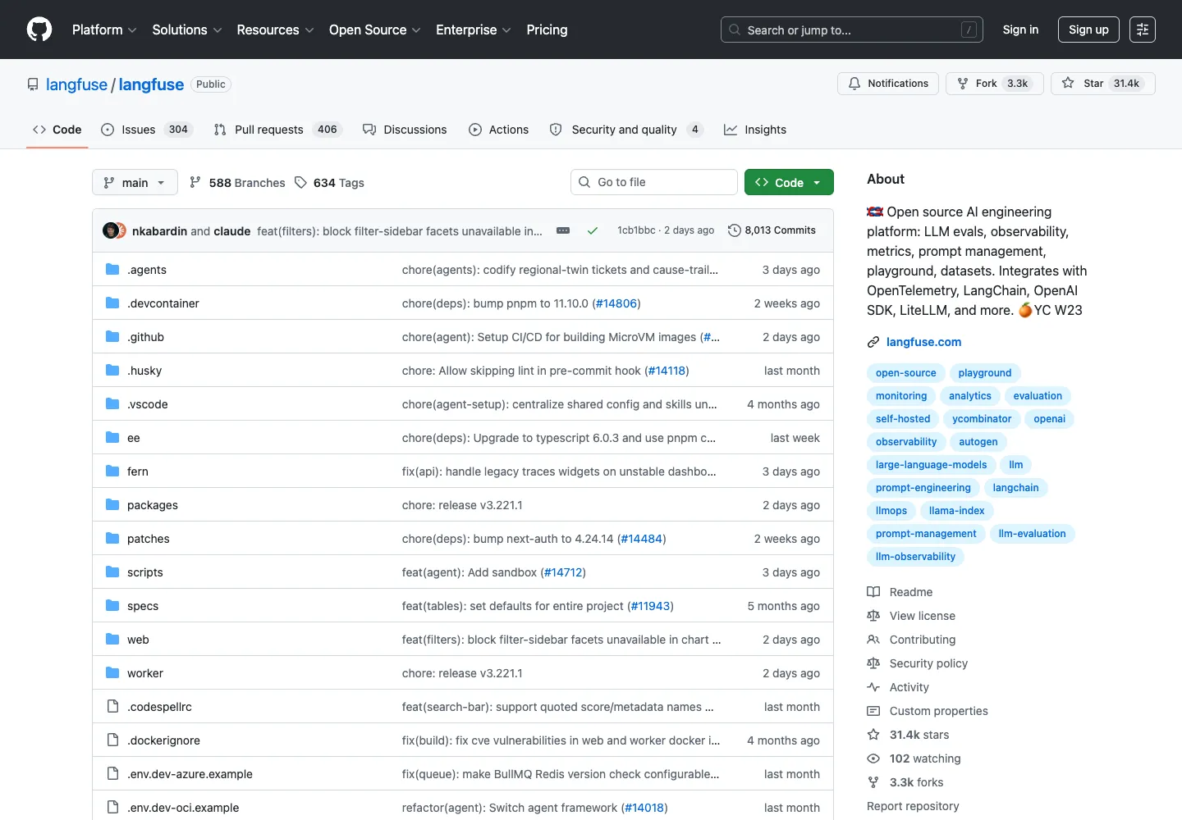Click the .agents folder icon
This screenshot has width=1182, height=820.
pyautogui.click(x=112, y=269)
